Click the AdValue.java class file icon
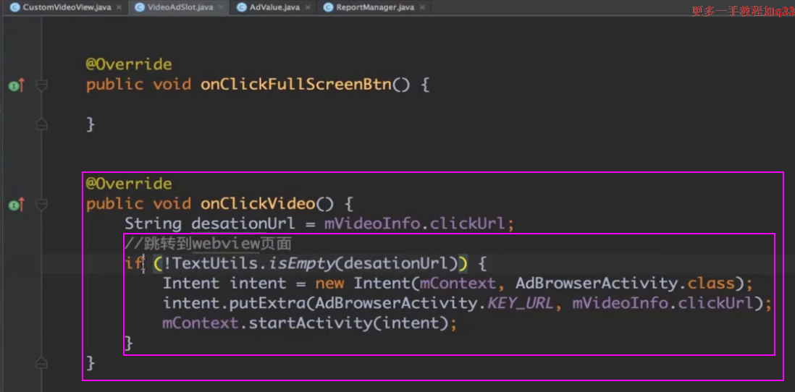 point(241,7)
